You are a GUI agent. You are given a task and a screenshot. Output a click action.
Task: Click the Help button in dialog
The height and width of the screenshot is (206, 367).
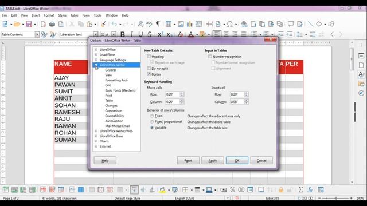[x=105, y=160]
